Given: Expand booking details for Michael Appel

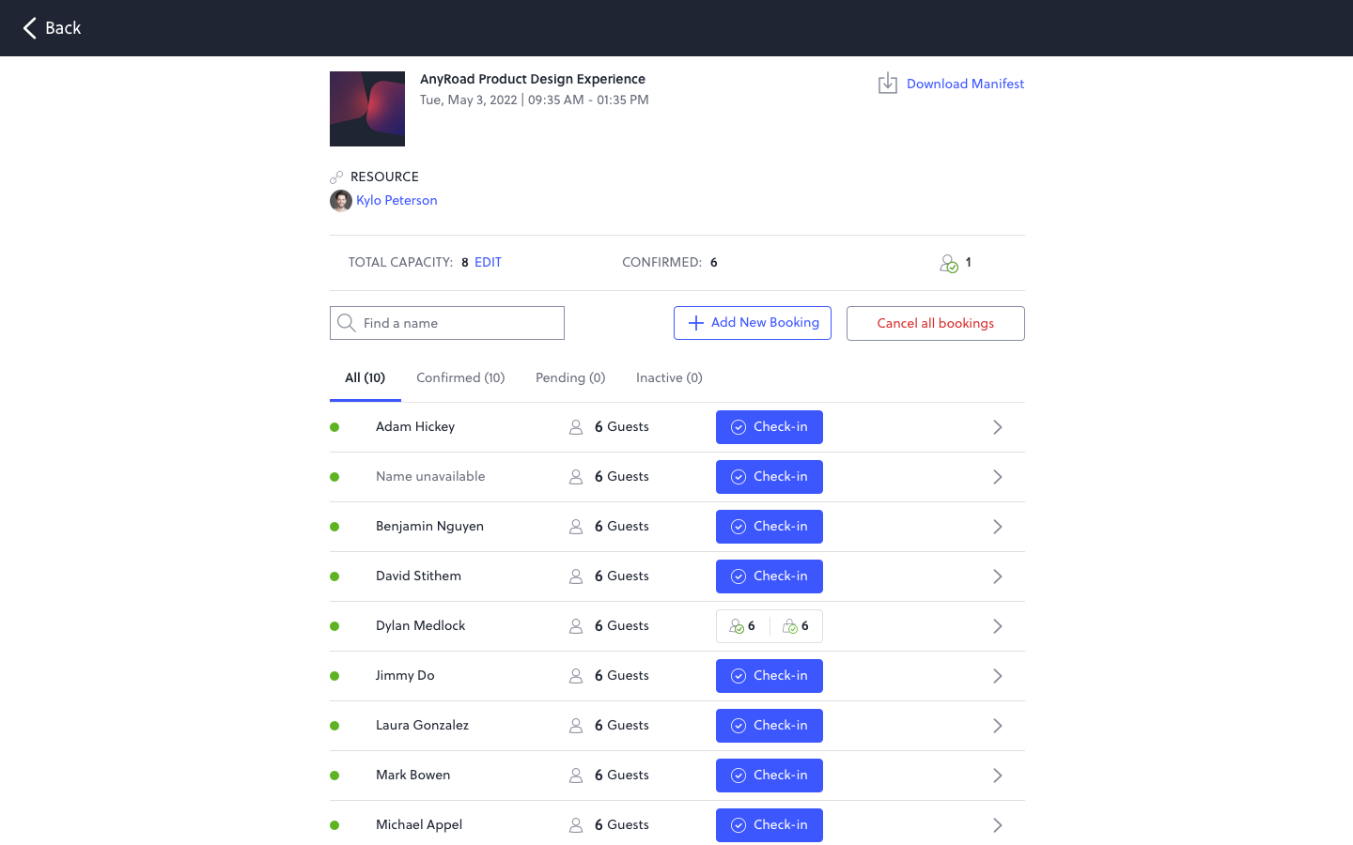Looking at the screenshot, I should [x=998, y=824].
